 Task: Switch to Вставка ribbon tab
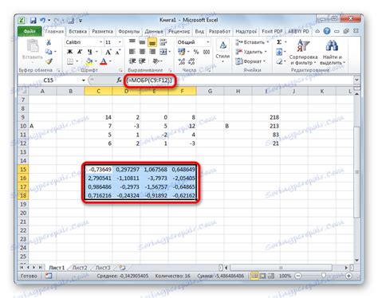[77, 31]
